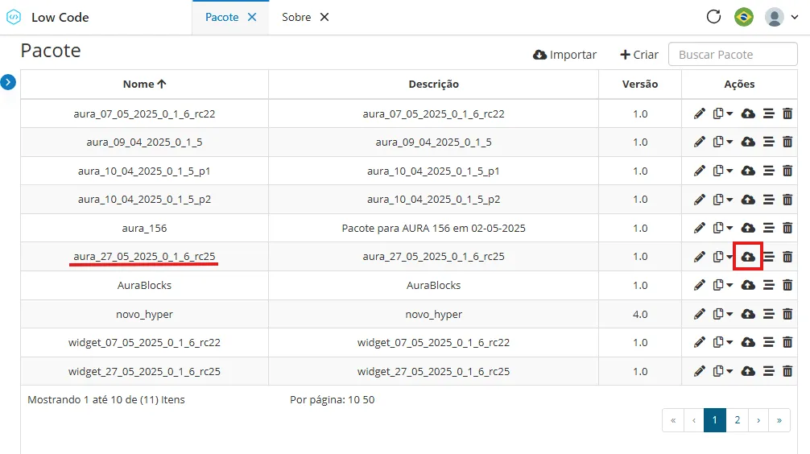The image size is (810, 454).
Task: Edit the aura_27_05_2025_0_1_6_rc25 package
Action: (x=700, y=257)
